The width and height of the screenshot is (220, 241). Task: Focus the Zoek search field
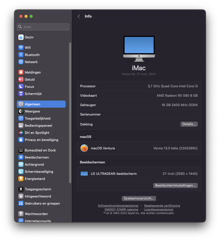[43, 27]
